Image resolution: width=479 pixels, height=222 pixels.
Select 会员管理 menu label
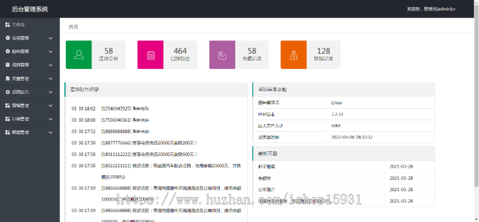coord(20,38)
